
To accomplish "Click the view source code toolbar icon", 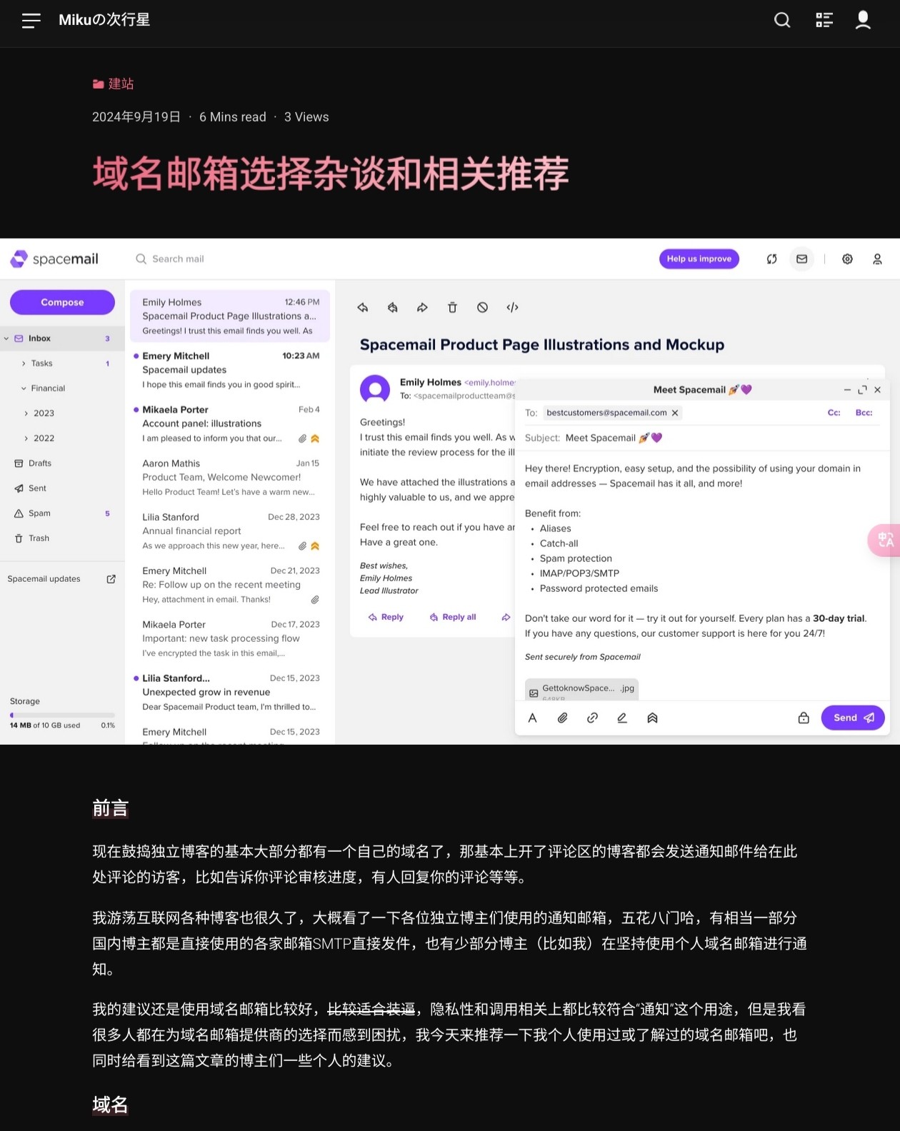I will pyautogui.click(x=512, y=308).
